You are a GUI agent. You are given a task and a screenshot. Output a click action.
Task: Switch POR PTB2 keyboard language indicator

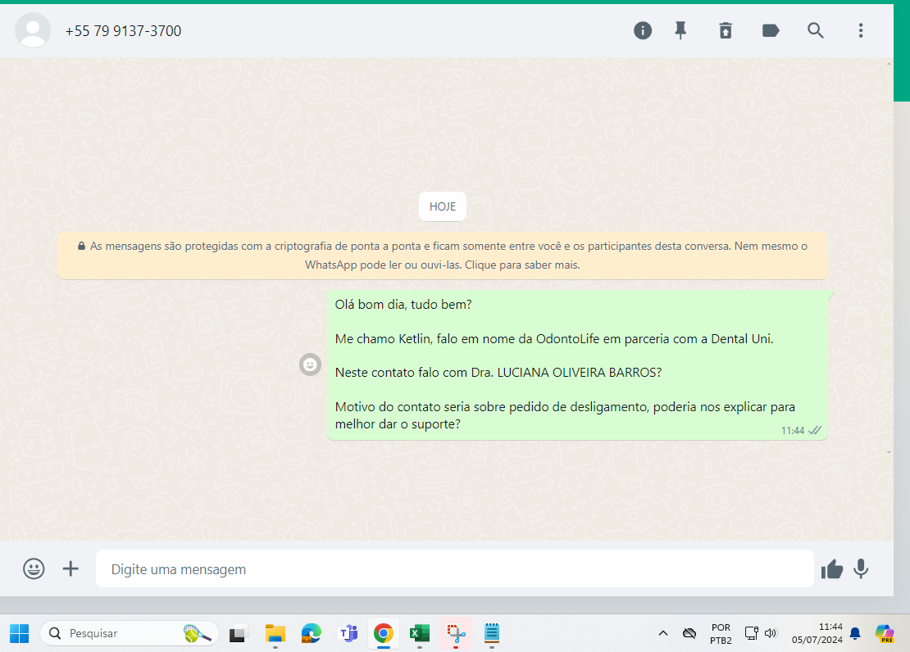tap(721, 633)
